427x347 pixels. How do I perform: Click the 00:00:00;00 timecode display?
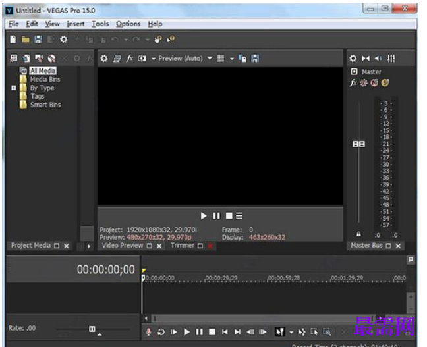[105, 269]
